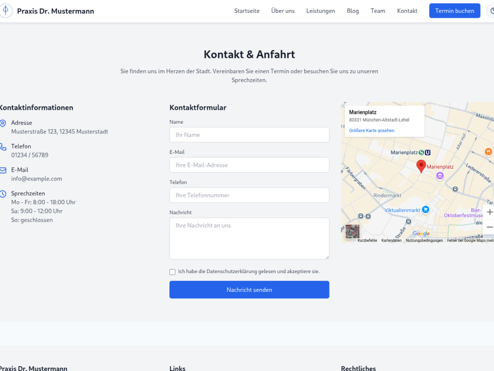Viewport: 494px width, 371px height.
Task: Open map Nutzungsbedingungen link
Action: [x=424, y=240]
